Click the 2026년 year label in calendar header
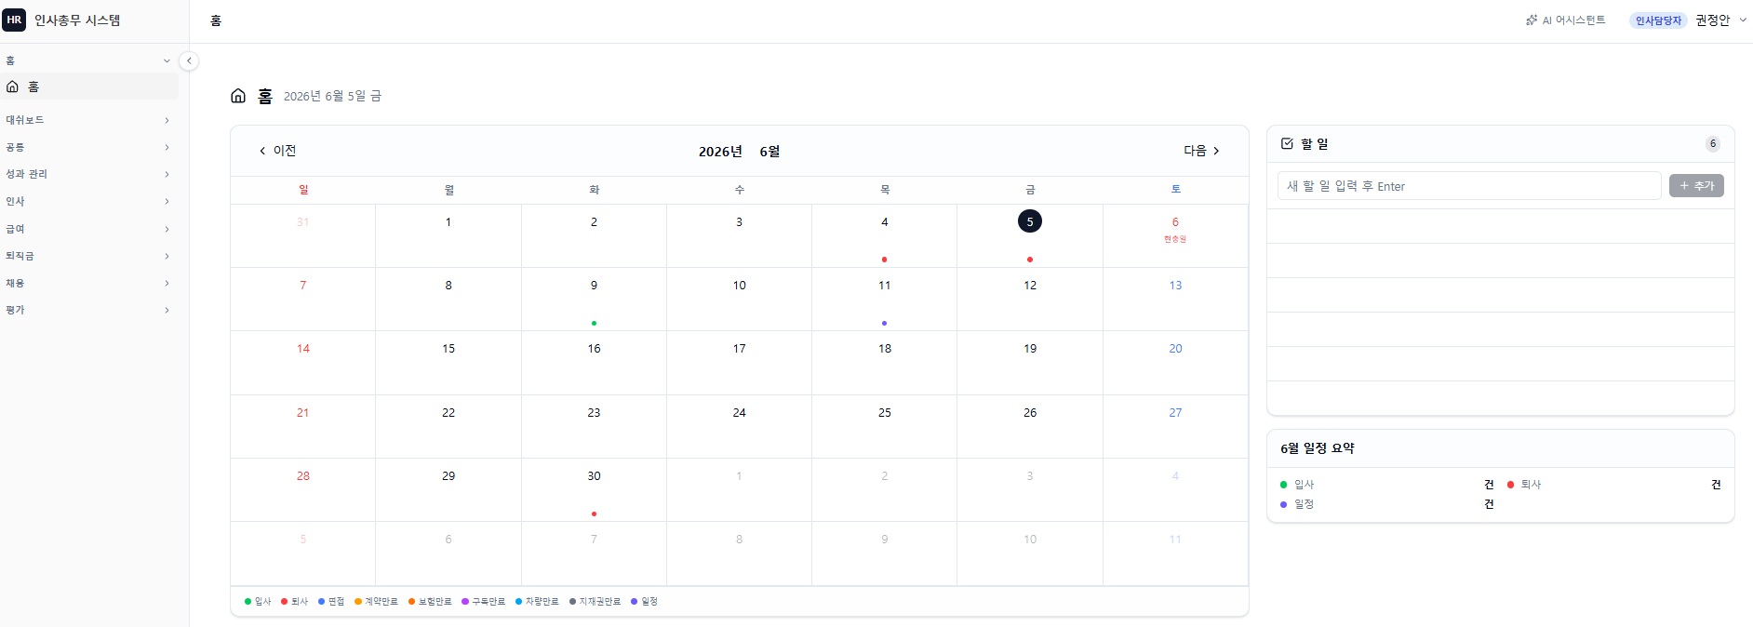Image resolution: width=1753 pixels, height=627 pixels. click(x=720, y=152)
